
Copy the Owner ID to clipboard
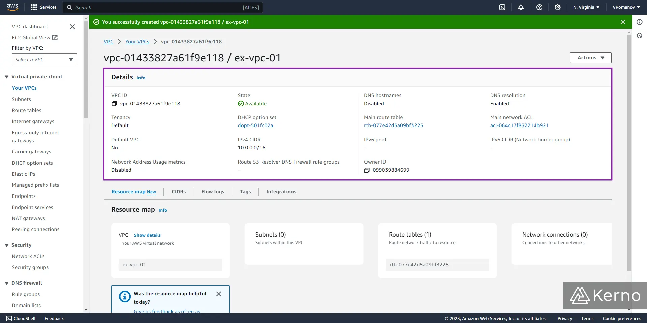tap(367, 170)
